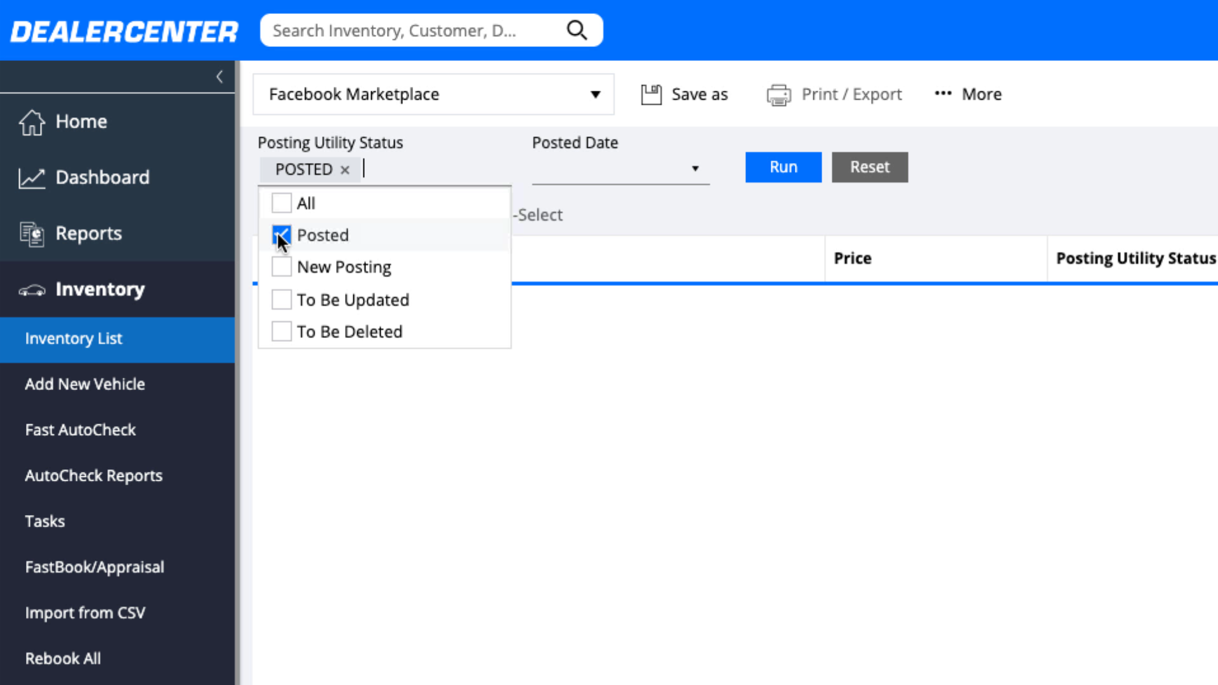The height and width of the screenshot is (685, 1218).
Task: Select Inventory List in the sidebar
Action: point(117,339)
